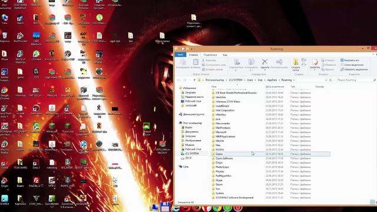Select the Minecraft desktop icon
The width and height of the screenshot is (377, 212).
click(x=52, y=128)
